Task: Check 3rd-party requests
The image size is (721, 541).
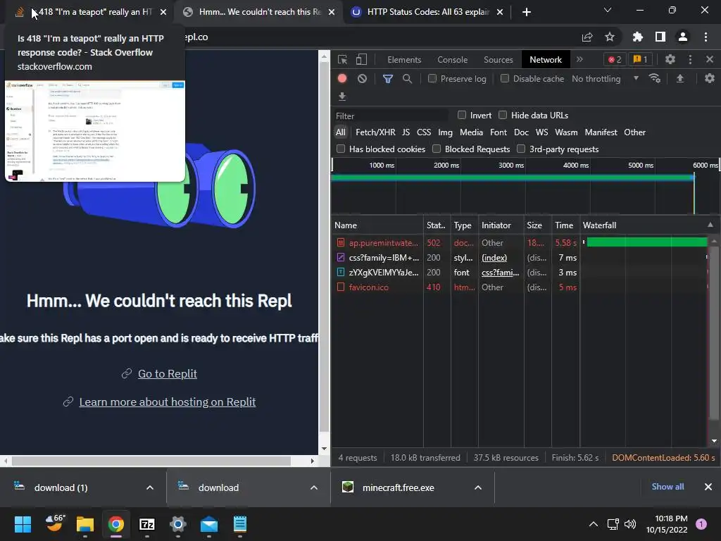Action: coord(521,149)
